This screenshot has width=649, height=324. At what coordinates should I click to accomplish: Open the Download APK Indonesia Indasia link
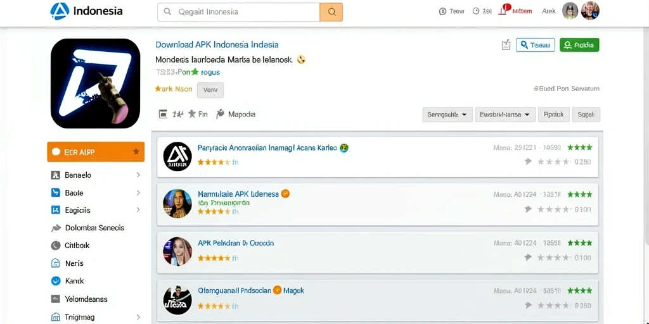tap(217, 45)
